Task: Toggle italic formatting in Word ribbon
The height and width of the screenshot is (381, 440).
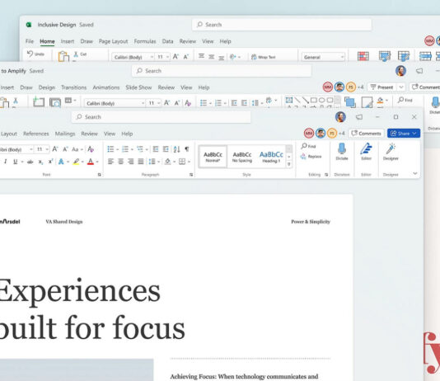Action: [x=5, y=162]
